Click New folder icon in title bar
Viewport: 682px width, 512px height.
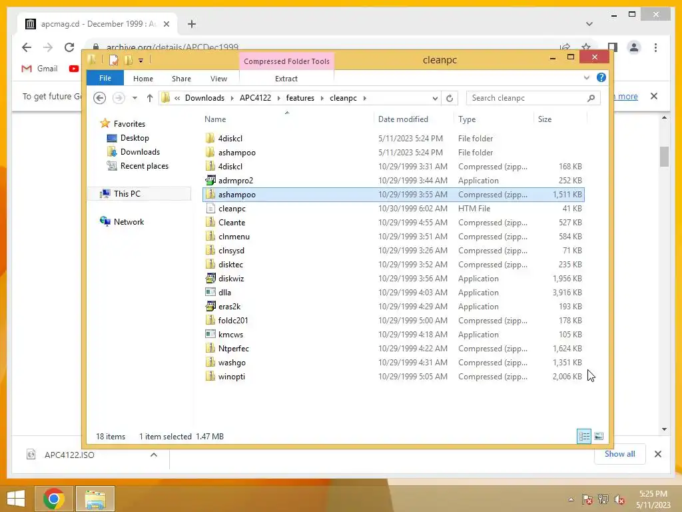click(x=128, y=60)
